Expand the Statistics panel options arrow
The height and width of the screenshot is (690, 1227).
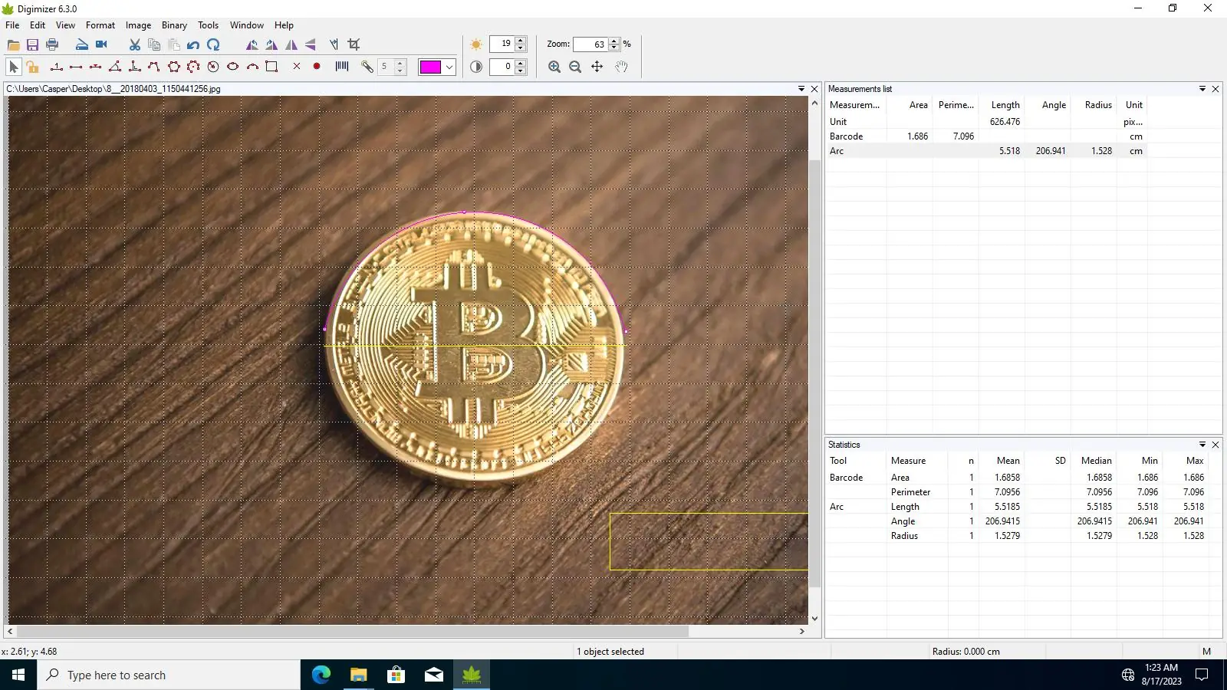pyautogui.click(x=1202, y=445)
